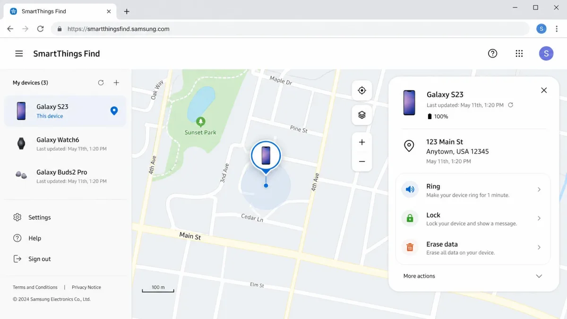Click the Settings gear icon in sidebar
The image size is (567, 319).
click(x=17, y=217)
